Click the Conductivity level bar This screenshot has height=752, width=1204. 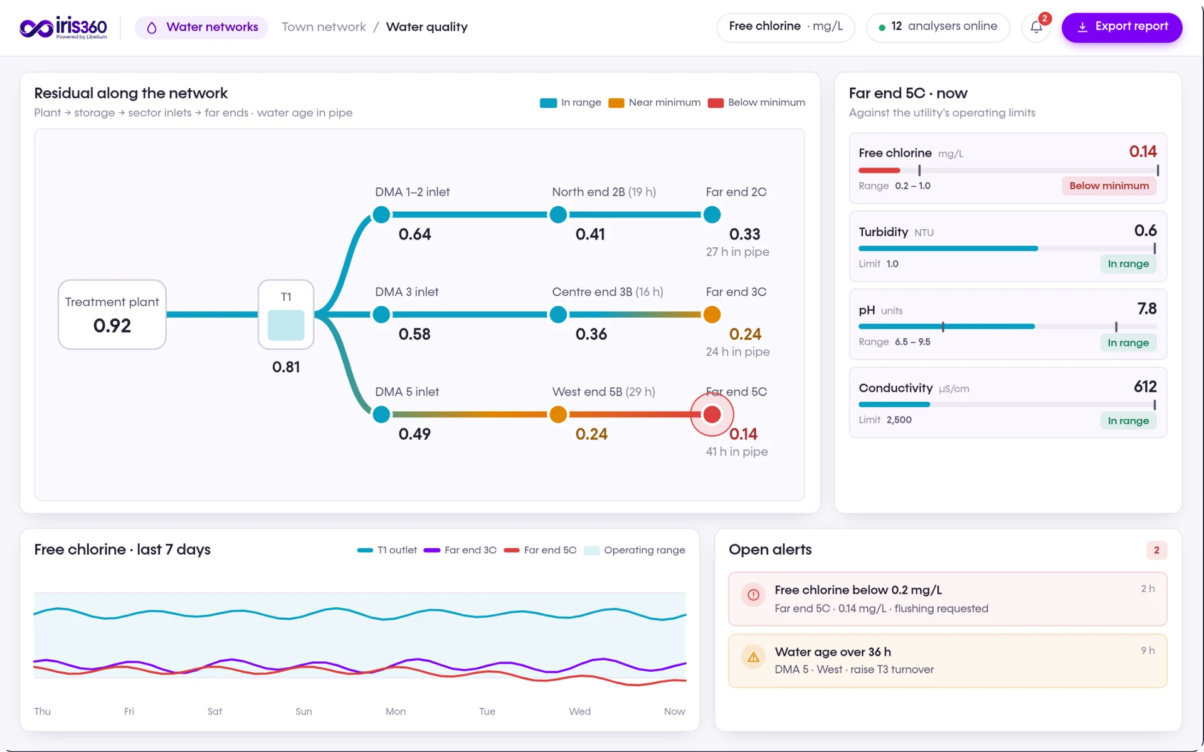tap(1008, 405)
